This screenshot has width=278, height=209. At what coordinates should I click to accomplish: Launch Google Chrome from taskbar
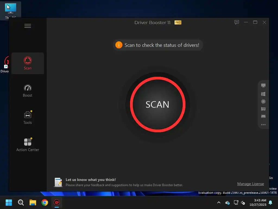point(45,202)
